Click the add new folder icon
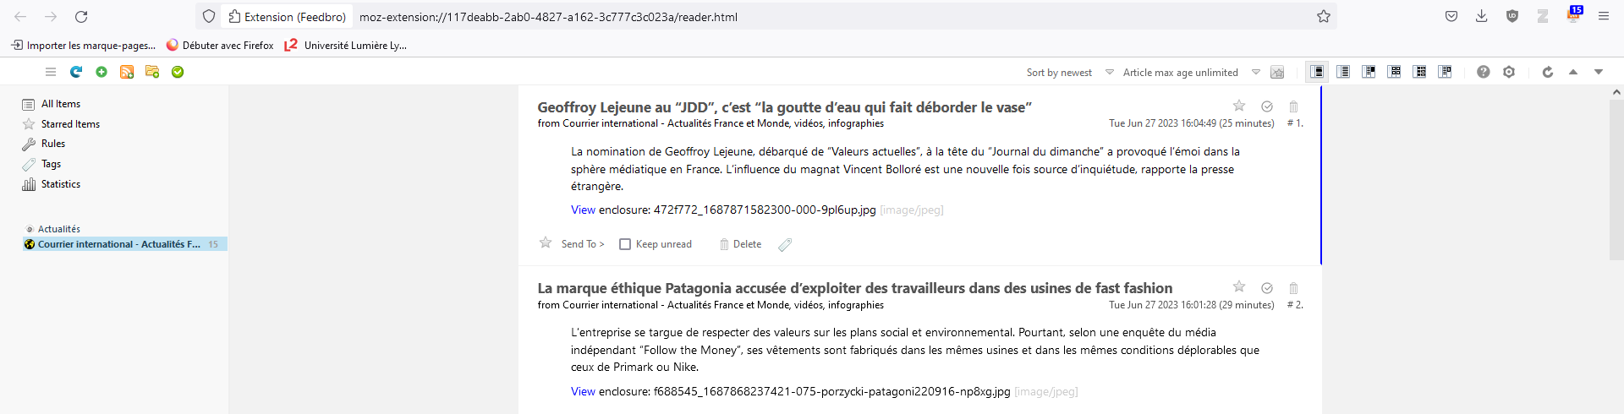The width and height of the screenshot is (1624, 414). 152,72
